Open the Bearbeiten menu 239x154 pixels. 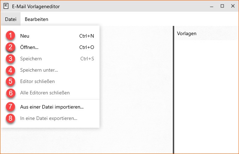click(x=36, y=19)
